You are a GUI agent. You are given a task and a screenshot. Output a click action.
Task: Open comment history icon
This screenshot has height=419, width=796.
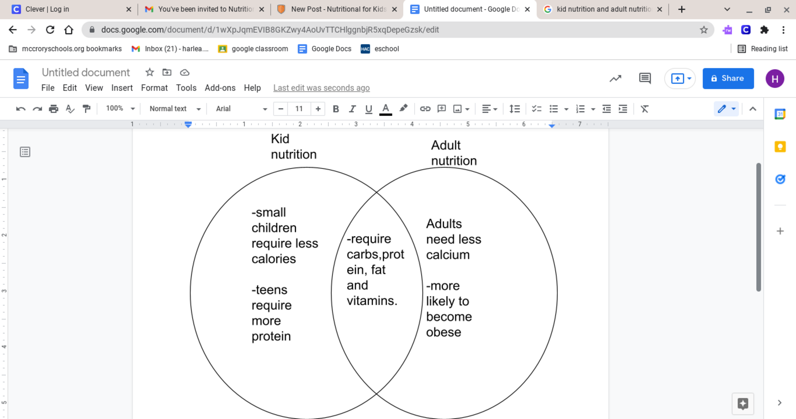pos(645,78)
